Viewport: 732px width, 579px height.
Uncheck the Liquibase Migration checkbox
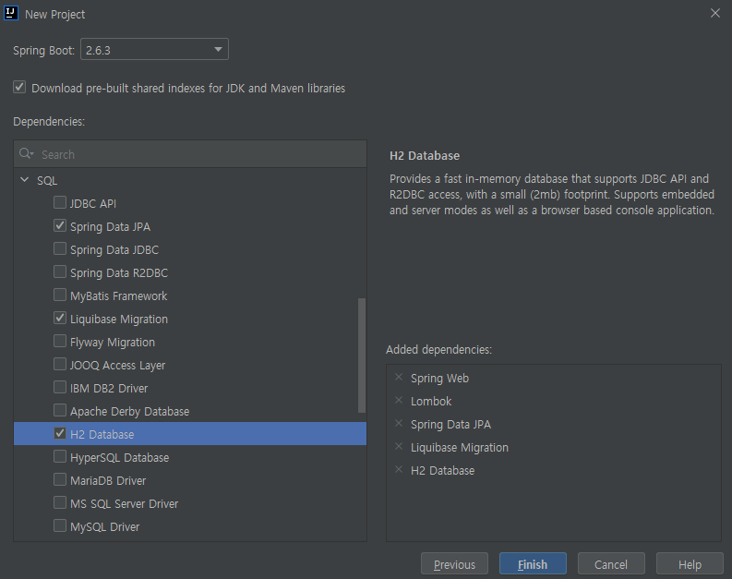(x=60, y=318)
